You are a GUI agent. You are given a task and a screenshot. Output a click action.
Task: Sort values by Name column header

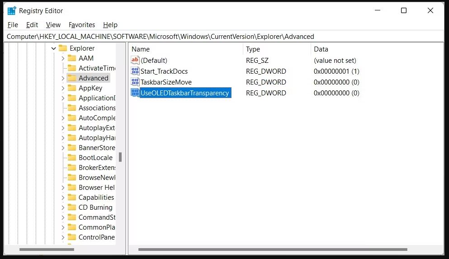(186, 49)
